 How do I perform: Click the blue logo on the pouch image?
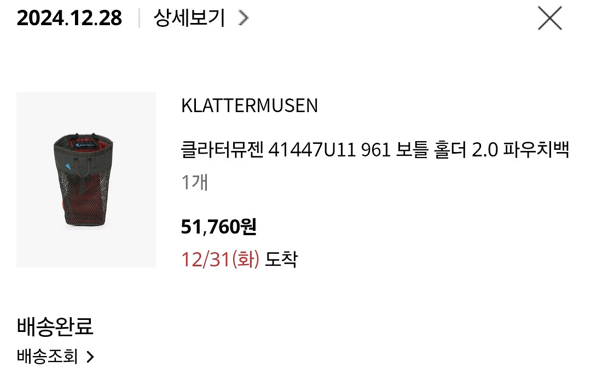[68, 166]
